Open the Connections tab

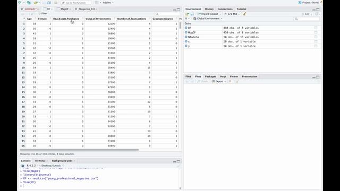point(225,9)
